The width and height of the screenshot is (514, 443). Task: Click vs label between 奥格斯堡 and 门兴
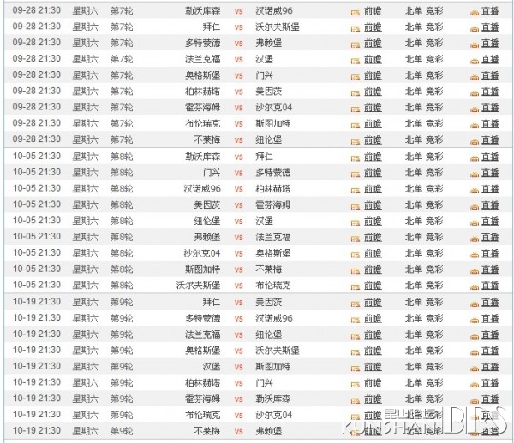[239, 76]
